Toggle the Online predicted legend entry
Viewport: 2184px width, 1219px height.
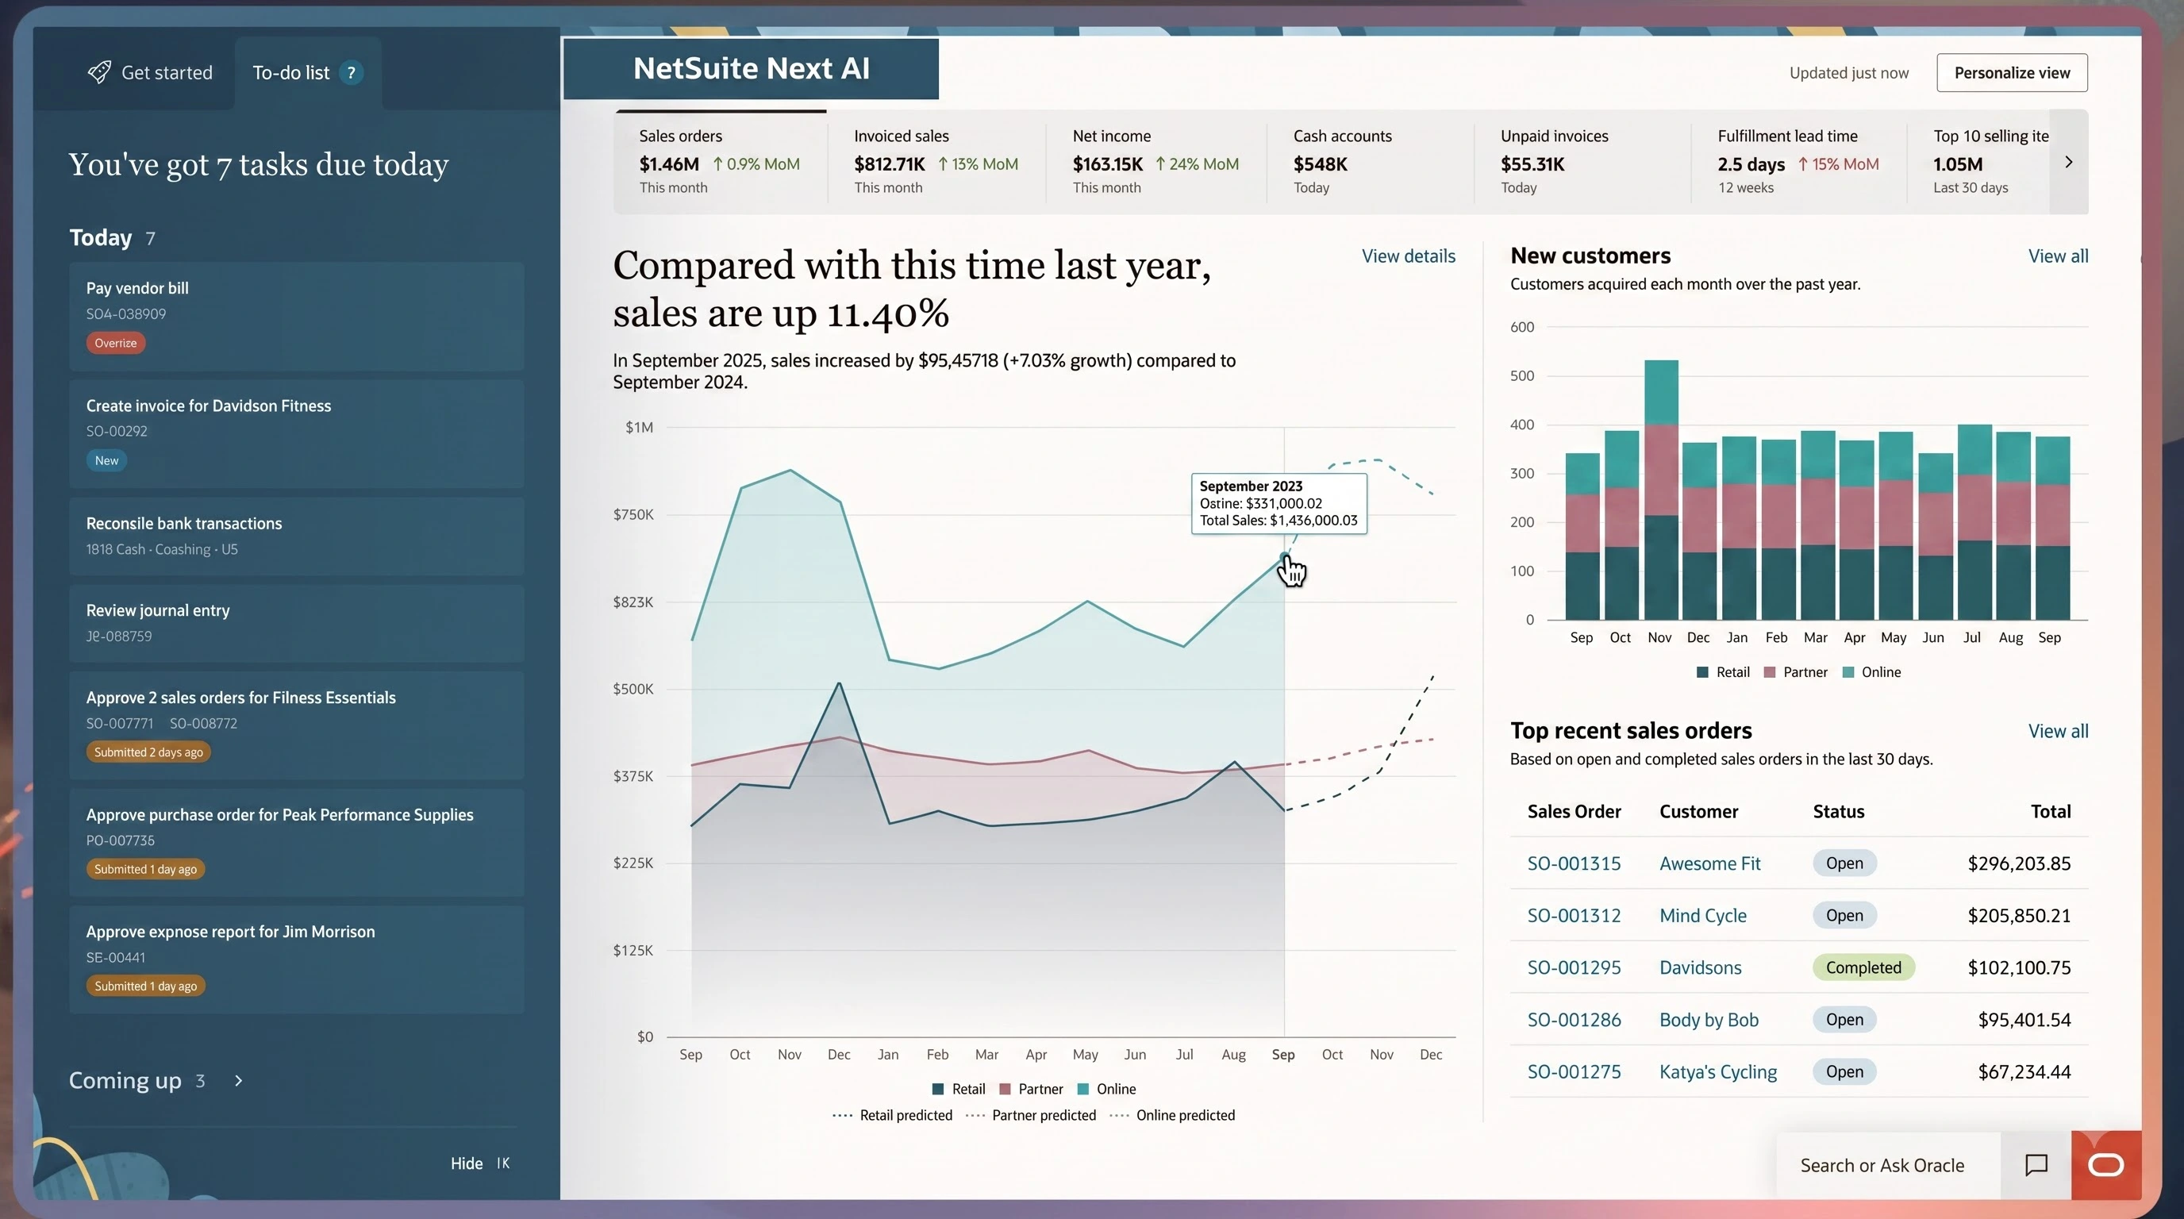coord(1171,1116)
